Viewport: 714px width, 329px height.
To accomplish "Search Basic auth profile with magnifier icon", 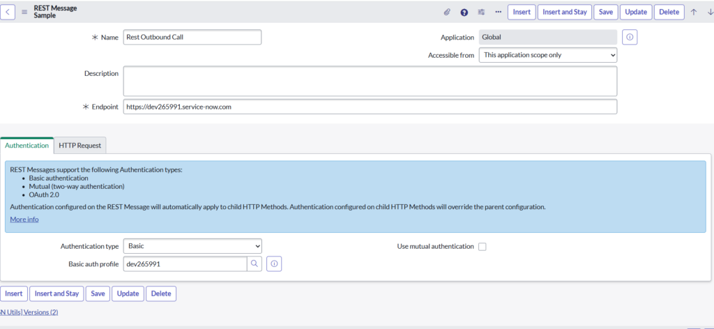I will tap(255, 263).
